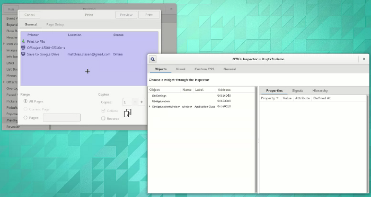The image size is (371, 197).
Task: Click the Name column header
Action: (187, 90)
